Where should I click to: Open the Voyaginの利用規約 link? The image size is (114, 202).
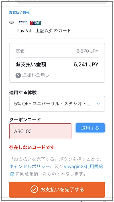84,166
